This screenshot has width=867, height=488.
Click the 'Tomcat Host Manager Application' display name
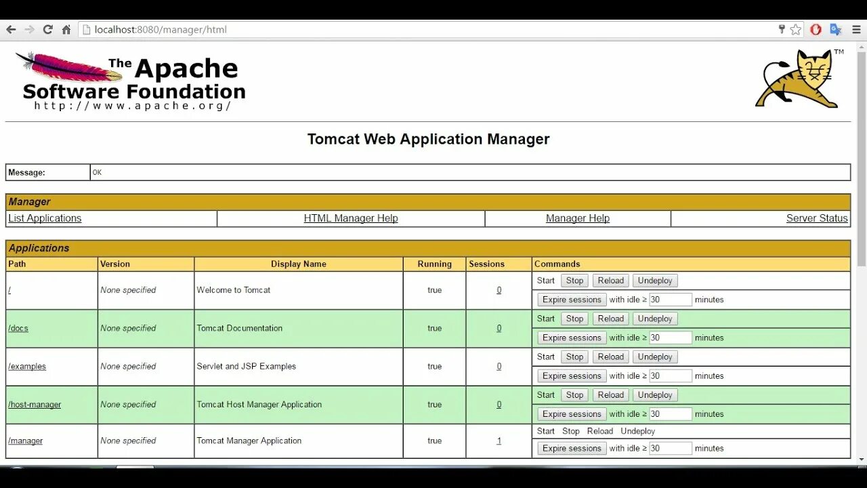(x=259, y=404)
